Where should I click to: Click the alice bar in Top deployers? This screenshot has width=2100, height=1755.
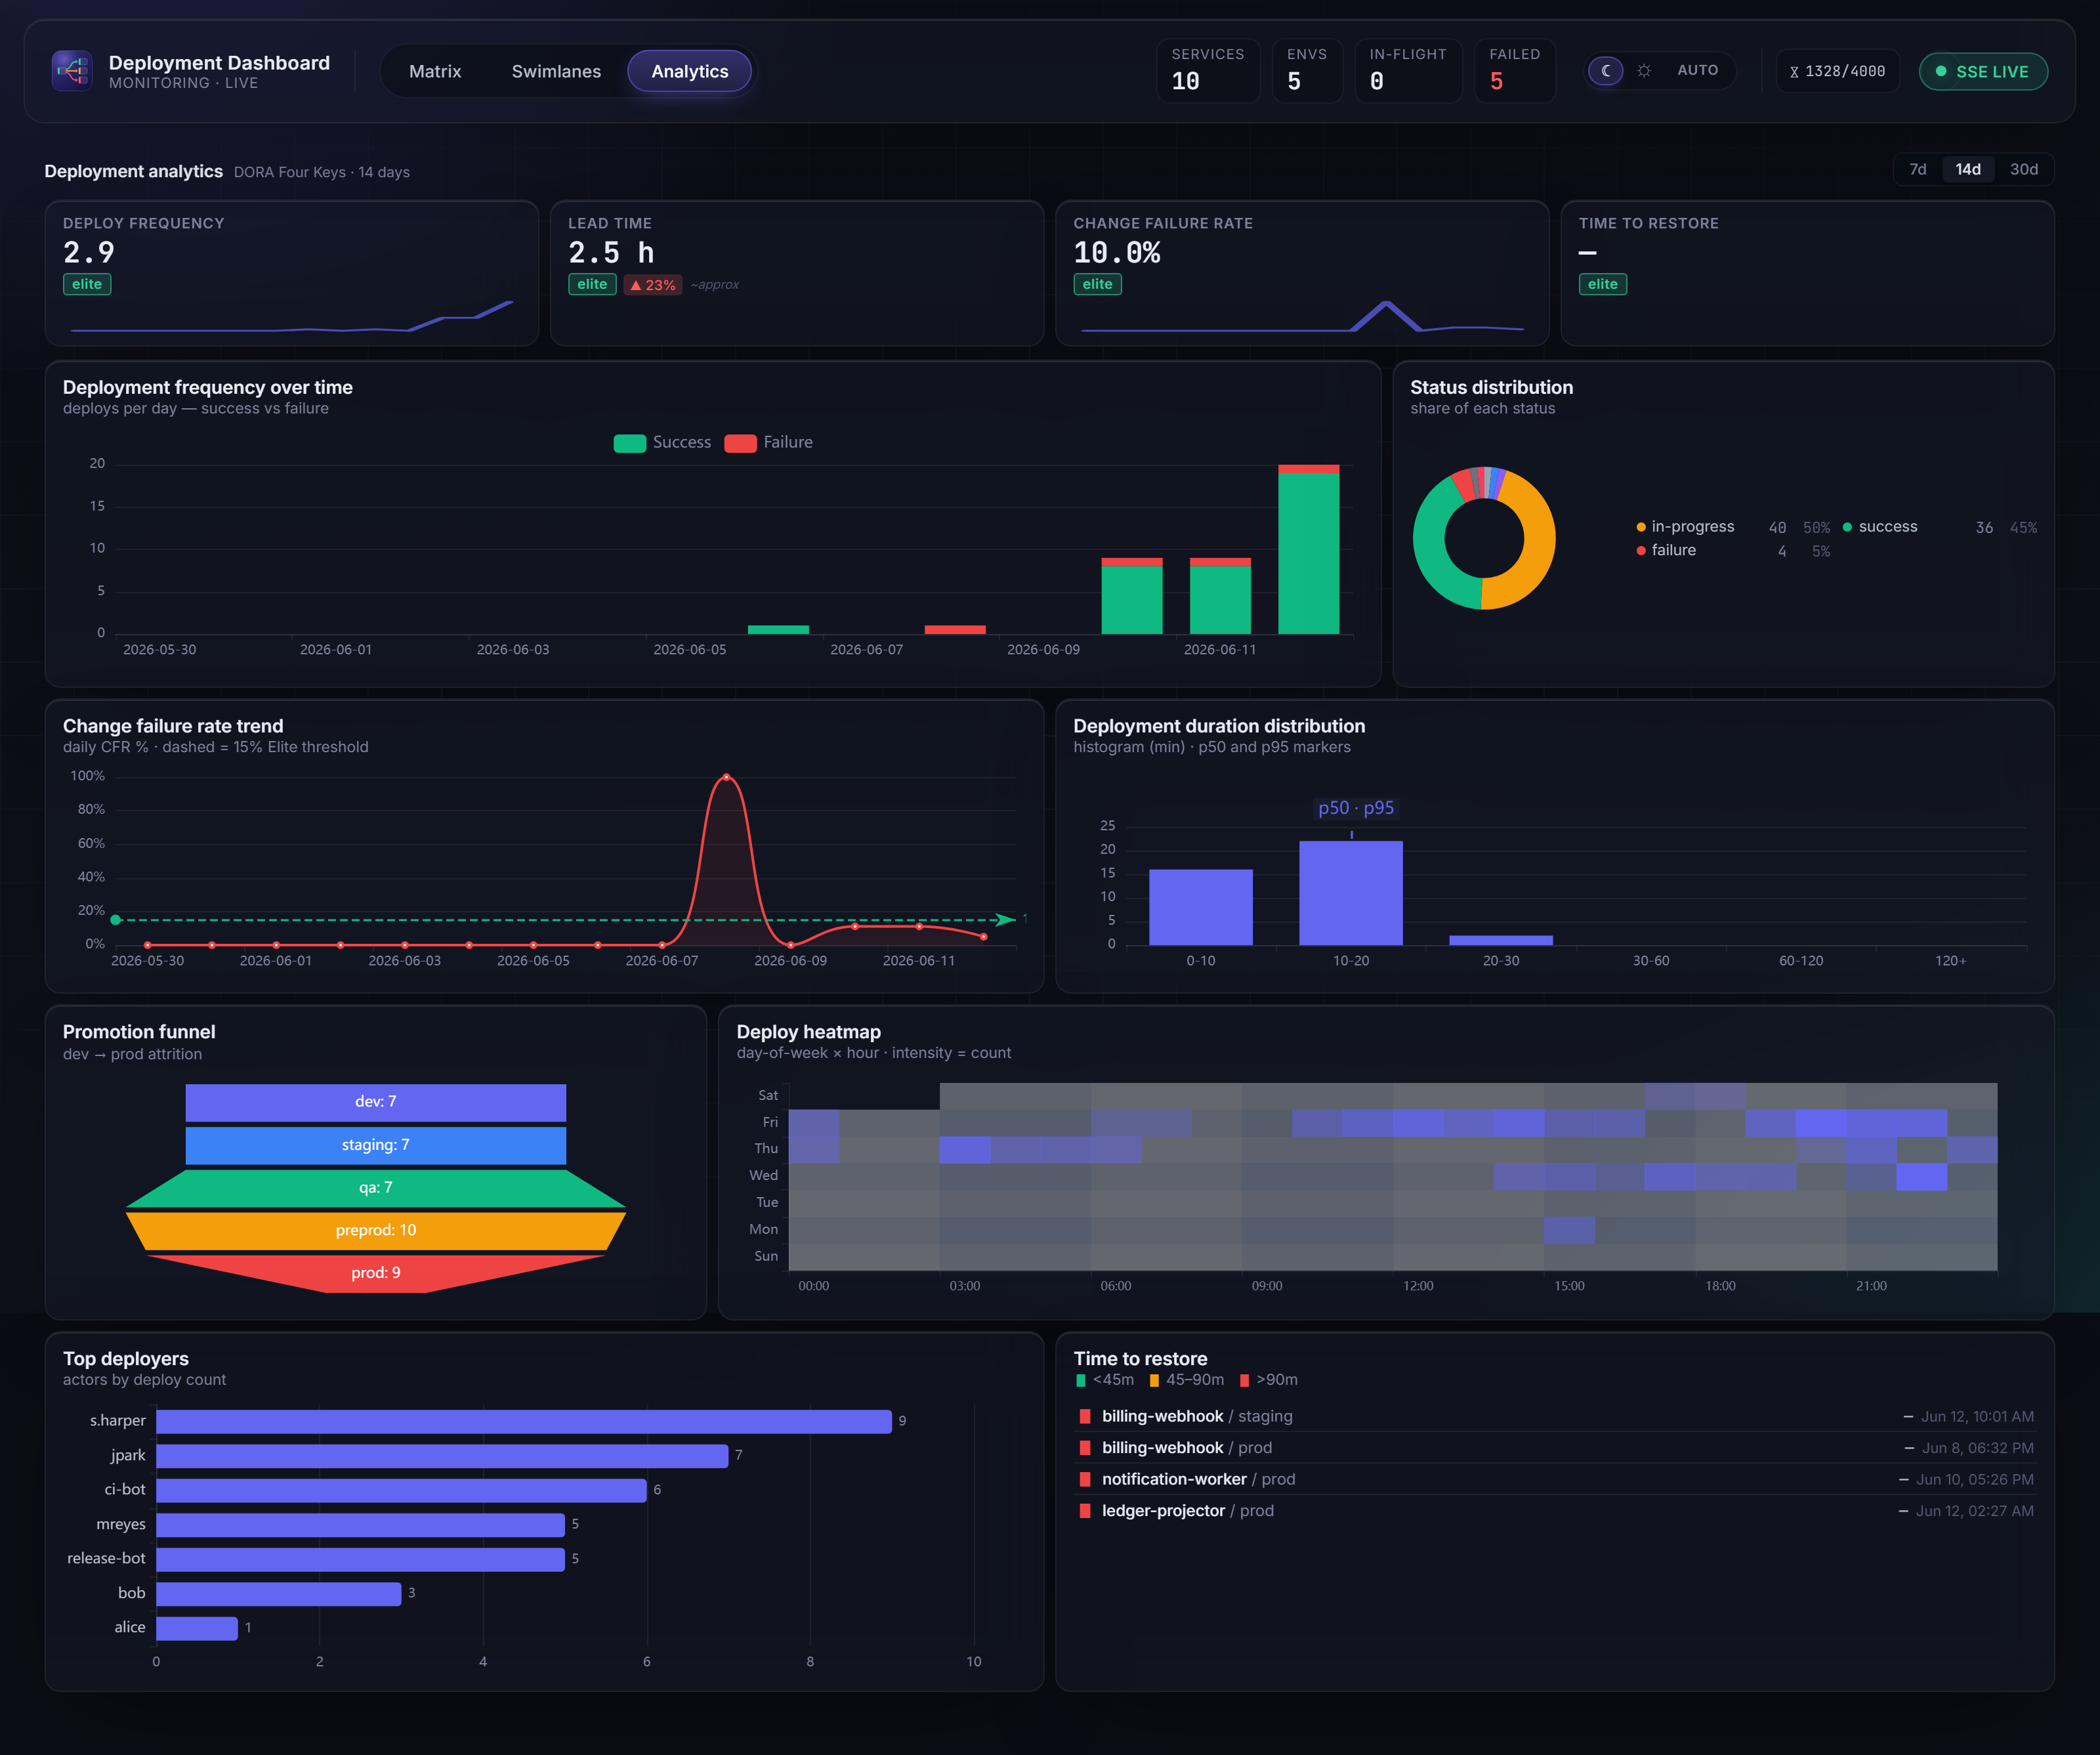[197, 1628]
